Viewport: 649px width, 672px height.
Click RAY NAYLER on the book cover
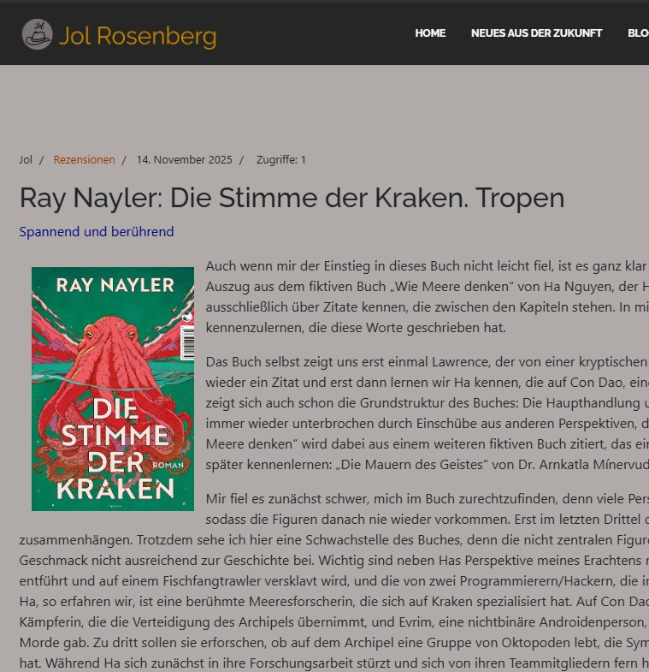[115, 285]
